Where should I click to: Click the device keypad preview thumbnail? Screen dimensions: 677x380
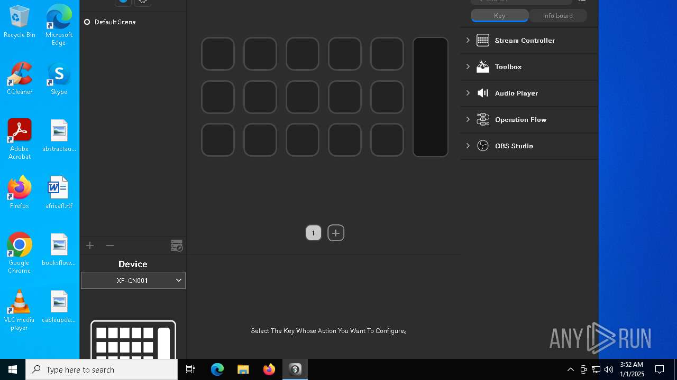click(133, 339)
